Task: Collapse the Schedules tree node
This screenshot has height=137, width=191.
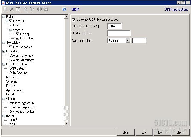Action: click(x=4, y=43)
